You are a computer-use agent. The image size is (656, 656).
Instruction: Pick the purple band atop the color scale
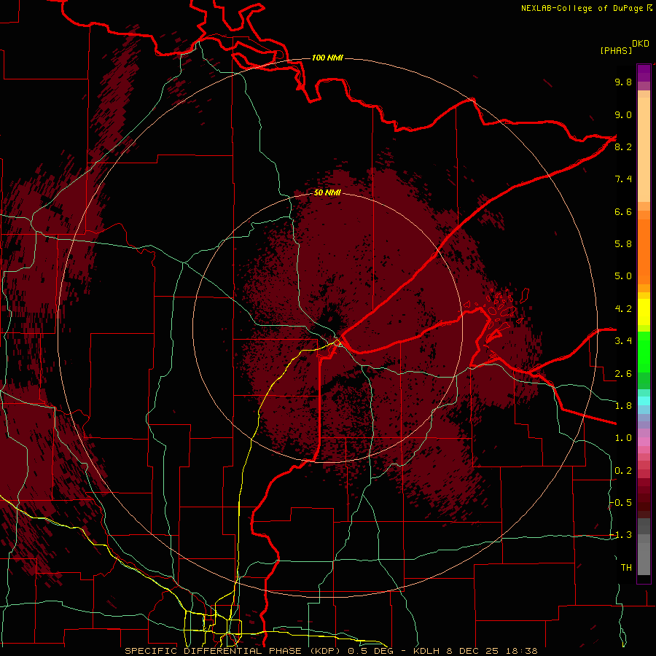click(x=644, y=73)
